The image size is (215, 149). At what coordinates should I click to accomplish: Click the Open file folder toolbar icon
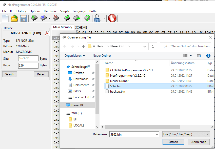click(14, 18)
